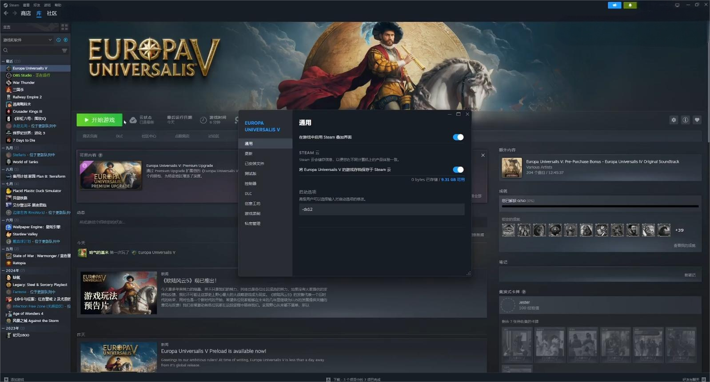Image resolution: width=710 pixels, height=382 pixels.
Task: Go back with the navigation arrow
Action: point(6,13)
